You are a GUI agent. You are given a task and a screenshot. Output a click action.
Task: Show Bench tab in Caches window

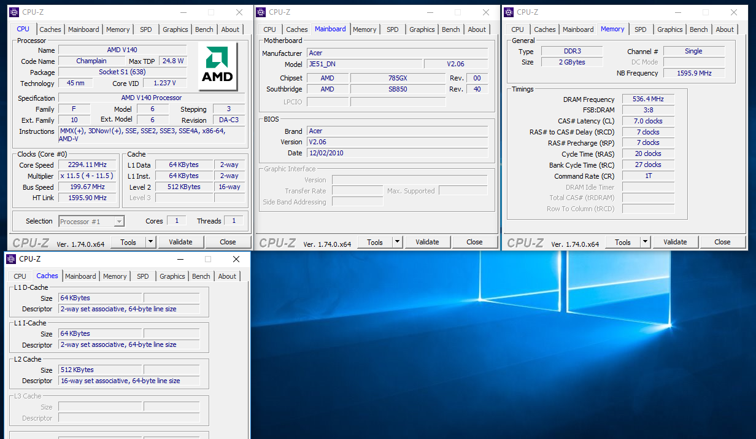pyautogui.click(x=201, y=276)
